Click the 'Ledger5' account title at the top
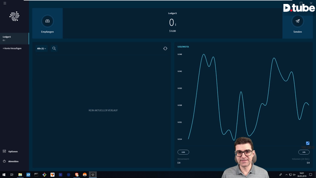316x178 pixels. pyautogui.click(x=172, y=13)
